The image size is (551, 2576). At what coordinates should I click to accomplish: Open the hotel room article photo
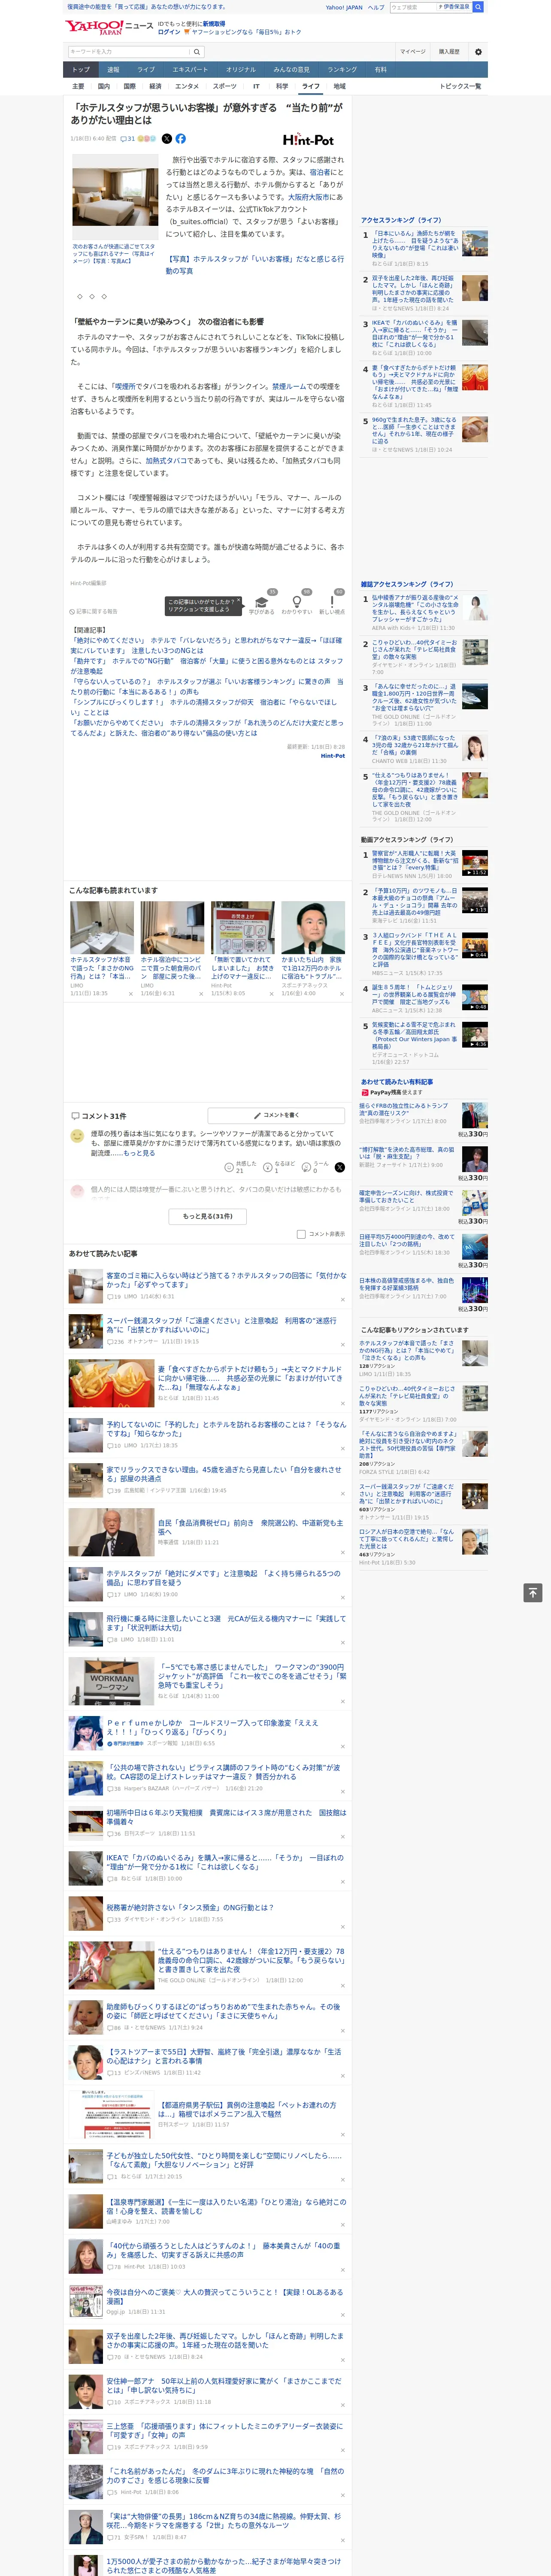(x=114, y=197)
